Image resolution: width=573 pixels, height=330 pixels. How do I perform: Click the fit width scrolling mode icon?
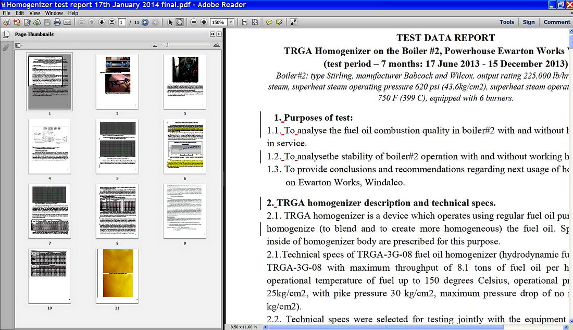point(244,22)
